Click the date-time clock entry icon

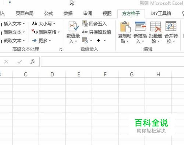coord(85,40)
